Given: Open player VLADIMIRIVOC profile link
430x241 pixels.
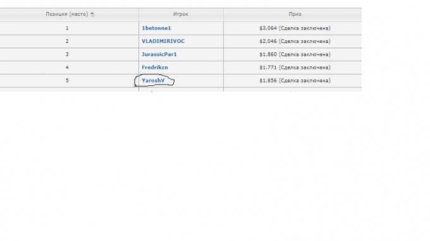Looking at the screenshot, I should (x=163, y=41).
